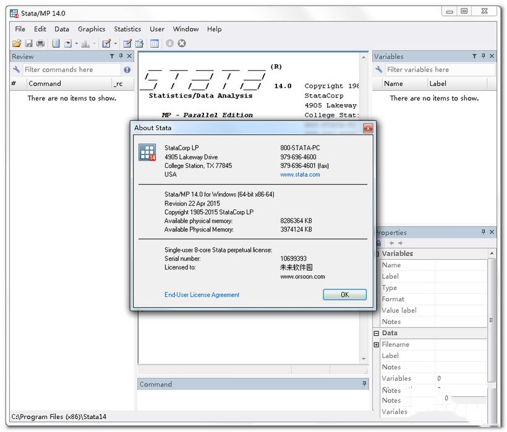Open the Do-file Editor toolbar icon

(x=106, y=43)
